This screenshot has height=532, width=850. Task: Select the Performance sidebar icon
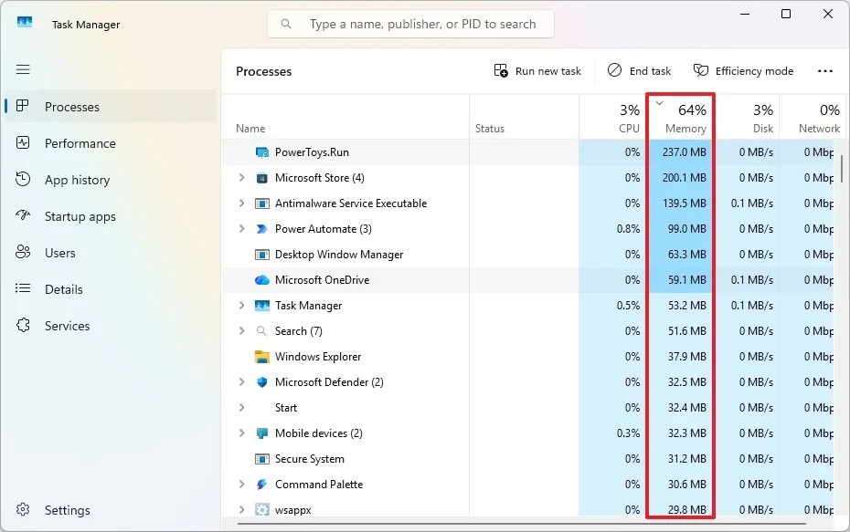[x=23, y=143]
